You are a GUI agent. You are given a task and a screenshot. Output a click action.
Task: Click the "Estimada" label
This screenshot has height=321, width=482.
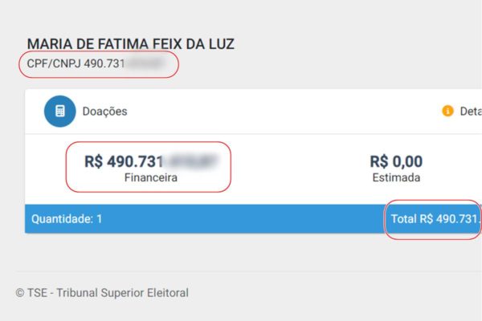click(x=396, y=177)
